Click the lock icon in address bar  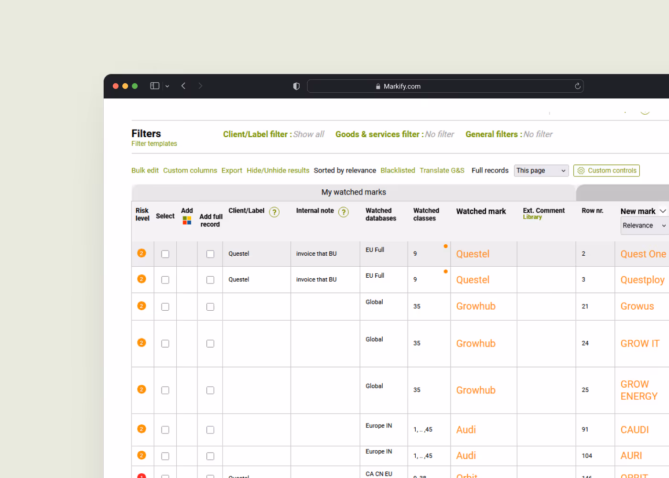pyautogui.click(x=378, y=87)
